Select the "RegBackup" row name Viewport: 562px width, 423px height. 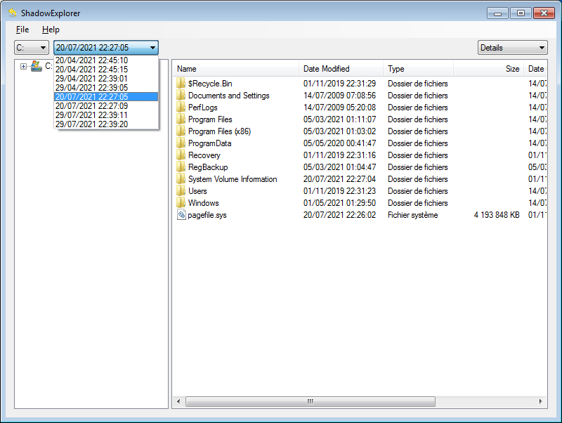208,167
